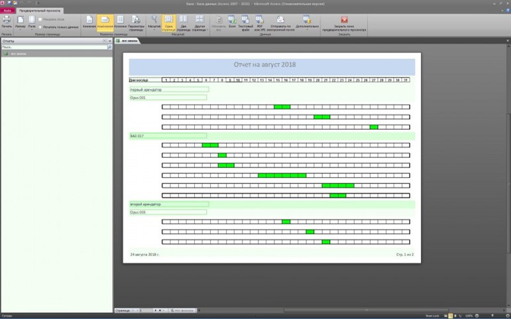Click Закрыть окно предварительного просмотра

pyautogui.click(x=344, y=23)
